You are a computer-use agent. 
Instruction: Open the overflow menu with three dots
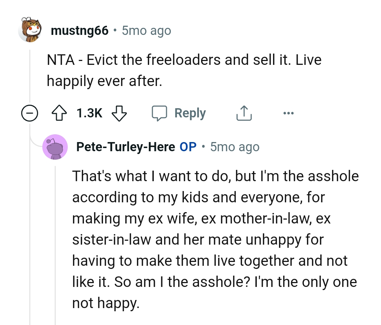289,113
